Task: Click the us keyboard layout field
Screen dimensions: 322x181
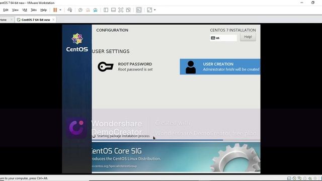Action: tap(223, 38)
